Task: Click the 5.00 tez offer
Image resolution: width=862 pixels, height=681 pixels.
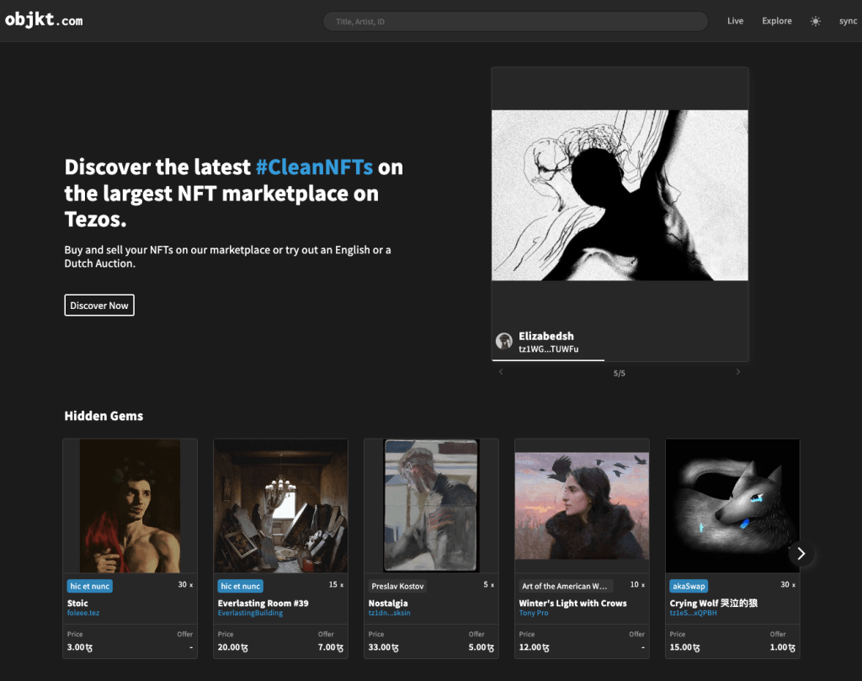Action: tap(481, 647)
